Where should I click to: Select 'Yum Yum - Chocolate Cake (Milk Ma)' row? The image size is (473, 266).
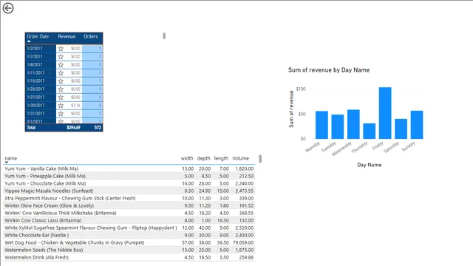tap(129, 183)
